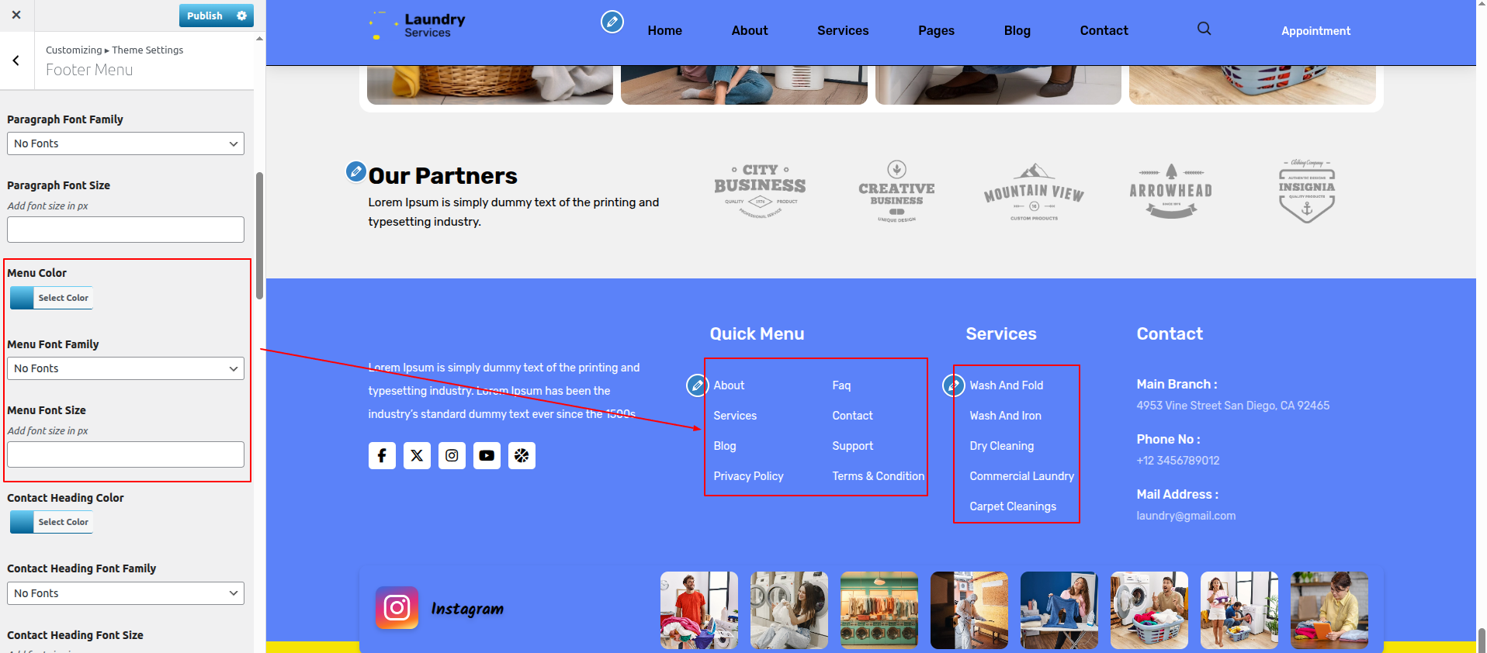Click the Insignia partner logo
Screen dimensions: 1487x653
(1307, 192)
